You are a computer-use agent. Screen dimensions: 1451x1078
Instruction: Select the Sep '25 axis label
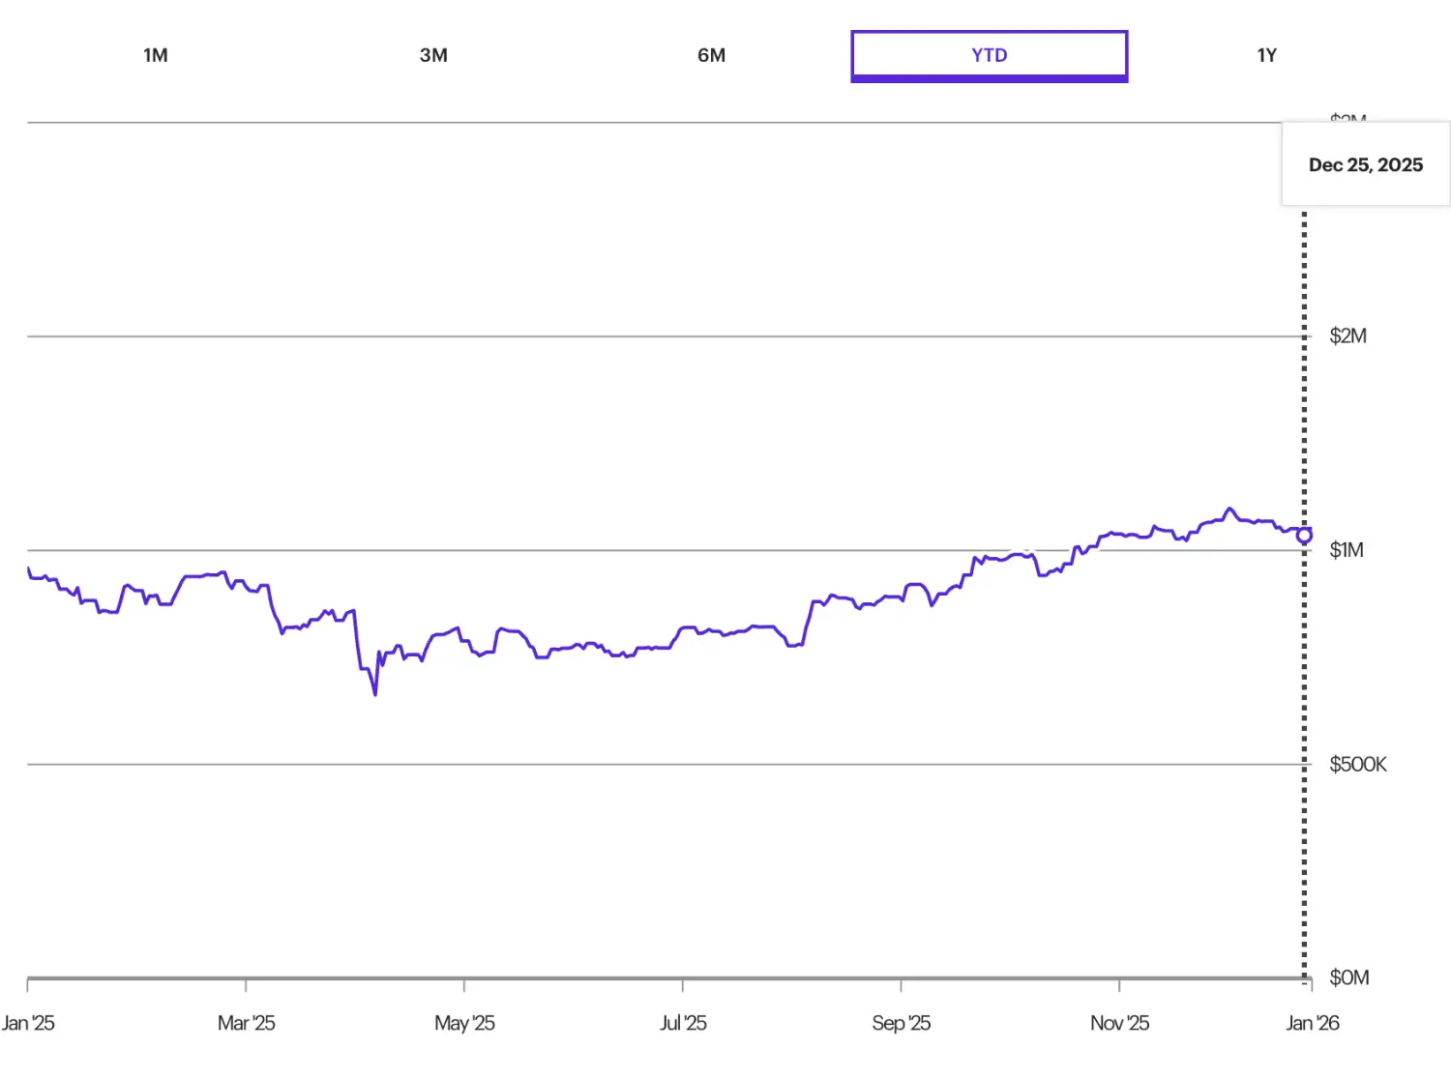coord(901,1023)
